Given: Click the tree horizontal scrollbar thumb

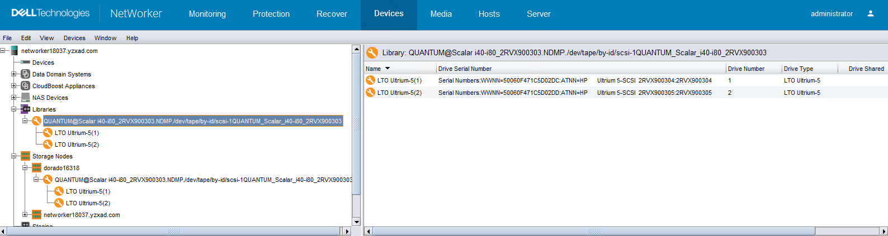Looking at the screenshot, I should coord(173,231).
